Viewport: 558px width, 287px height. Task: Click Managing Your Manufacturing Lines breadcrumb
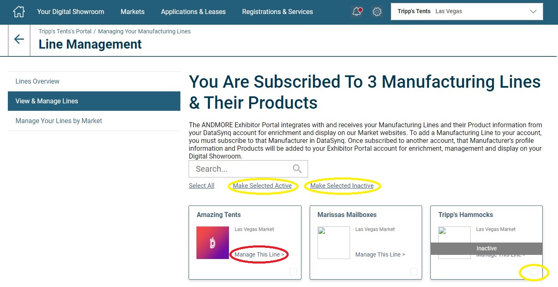pyautogui.click(x=144, y=31)
